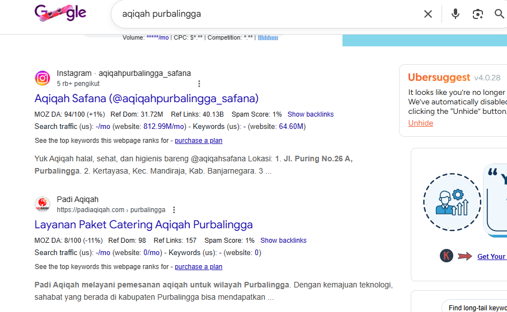The height and width of the screenshot is (312, 507).
Task: Click purchase a plan under Instagram result
Action: pos(199,141)
